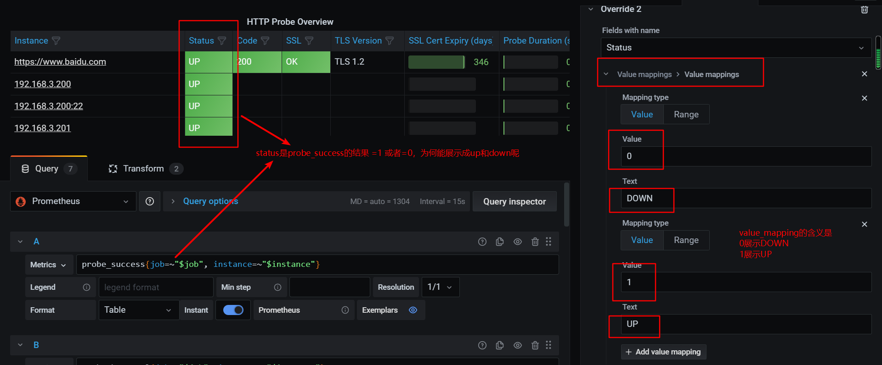The height and width of the screenshot is (365, 882).
Task: Filter the TLS Version column
Action: (390, 41)
